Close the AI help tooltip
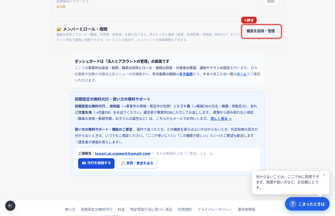This screenshot has height=216, width=335. [x=324, y=175]
